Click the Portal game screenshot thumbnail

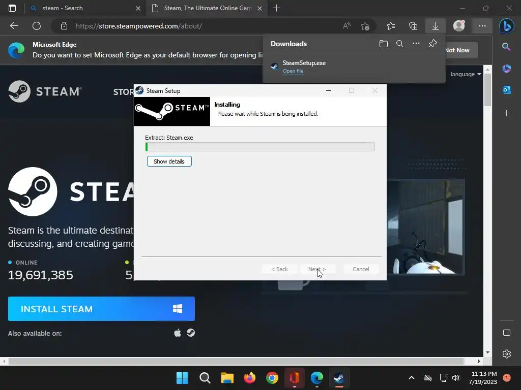[x=426, y=227]
